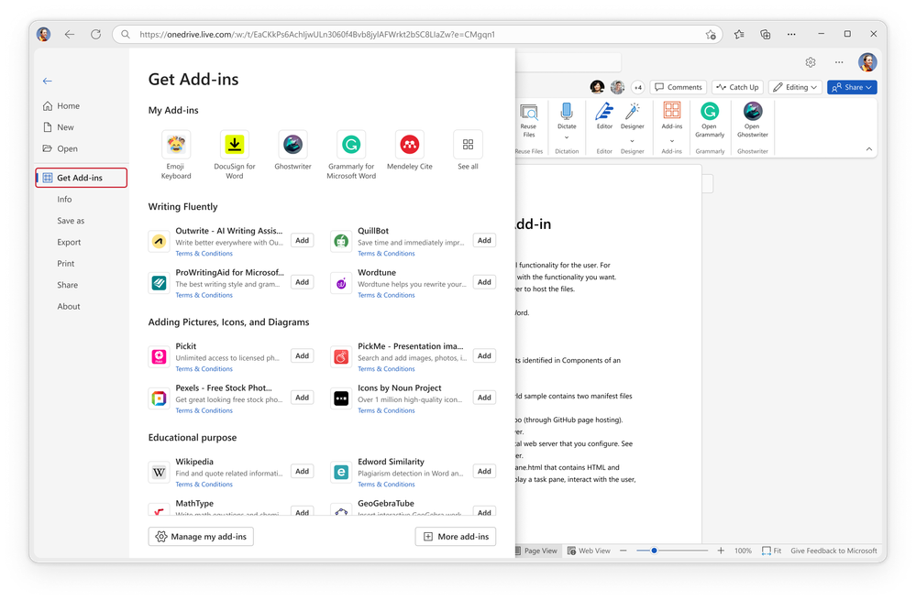Screen dimensions: 916x600
Task: Expand the Designer options chevron
Action: 632,141
